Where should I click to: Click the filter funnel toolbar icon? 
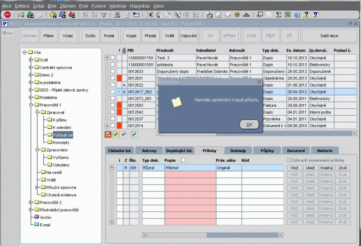tap(104, 14)
